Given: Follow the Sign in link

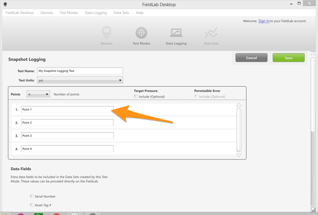Looking at the screenshot, I should click(x=264, y=21).
